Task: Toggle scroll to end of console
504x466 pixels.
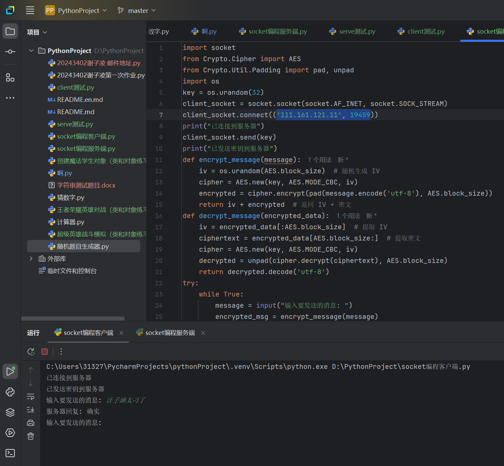Action: pyautogui.click(x=31, y=410)
